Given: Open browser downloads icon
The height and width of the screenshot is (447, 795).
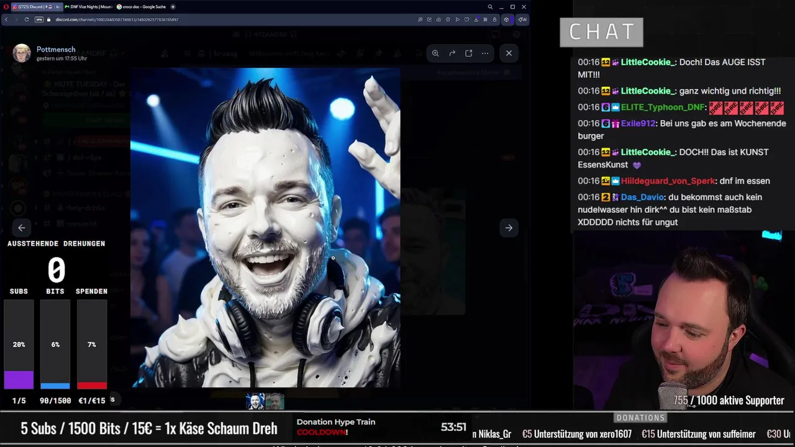Looking at the screenshot, I should (x=476, y=19).
